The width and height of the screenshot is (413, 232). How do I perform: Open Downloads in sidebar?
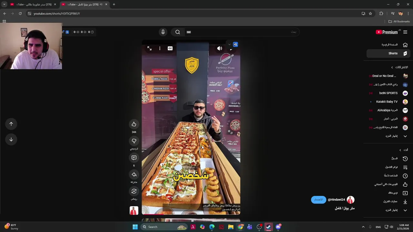389,201
